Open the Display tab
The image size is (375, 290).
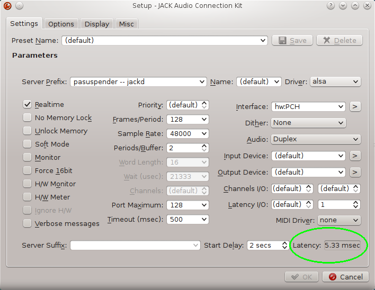tap(97, 24)
